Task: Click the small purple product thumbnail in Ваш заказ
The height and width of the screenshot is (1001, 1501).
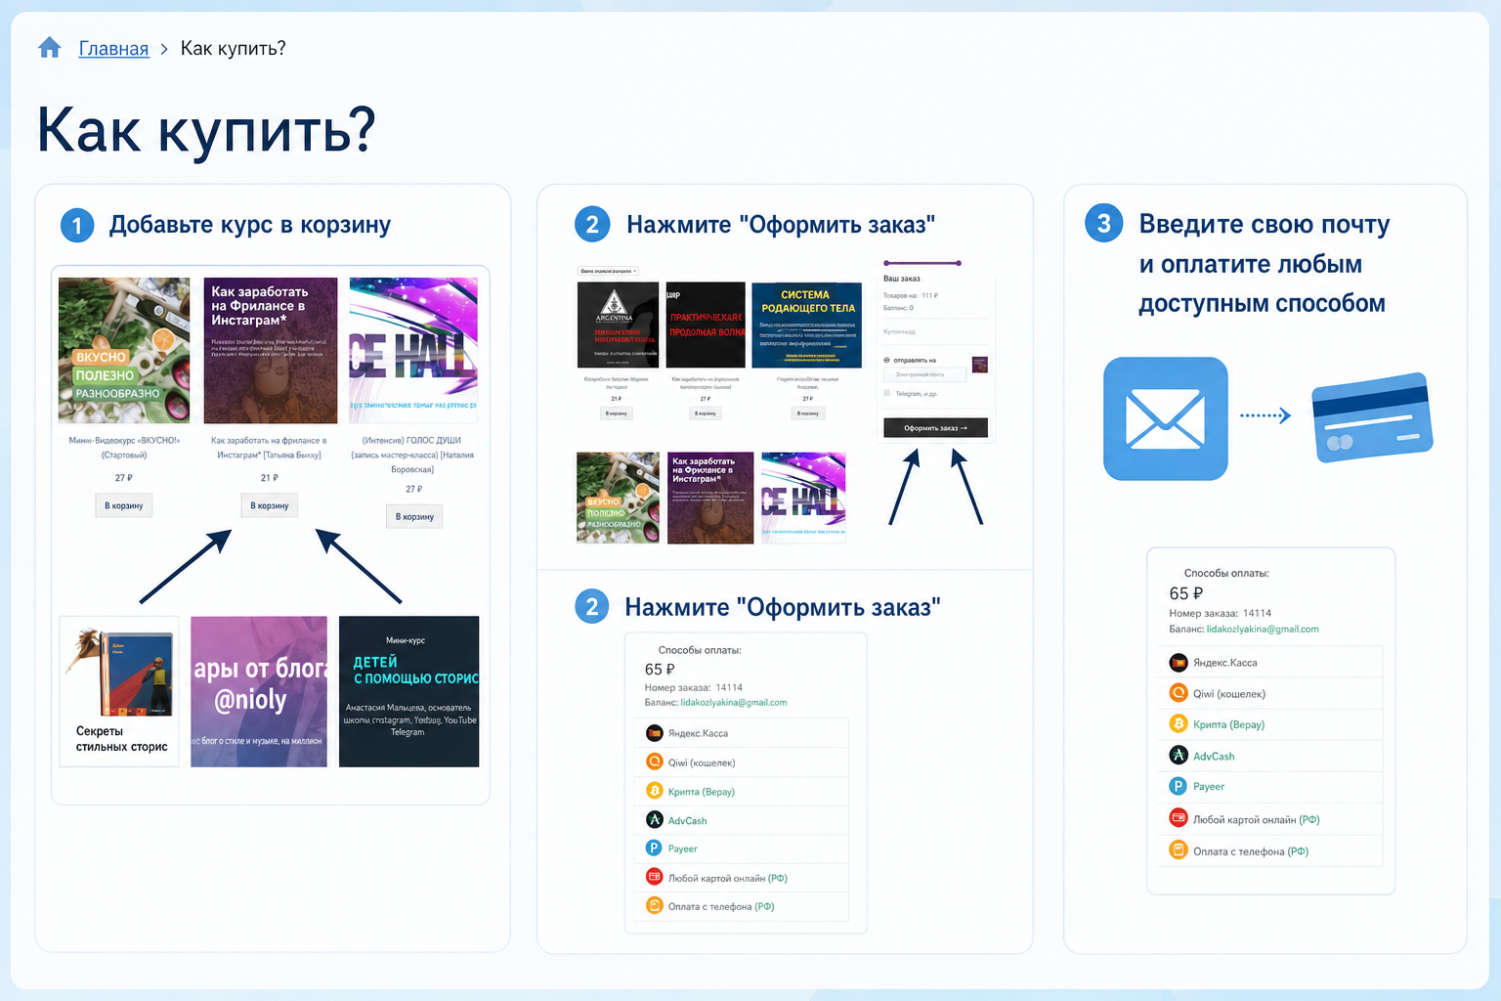Action: pos(979,365)
